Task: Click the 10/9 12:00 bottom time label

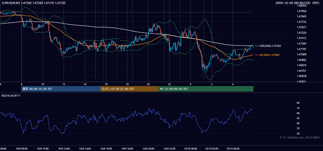Action: click(64, 149)
